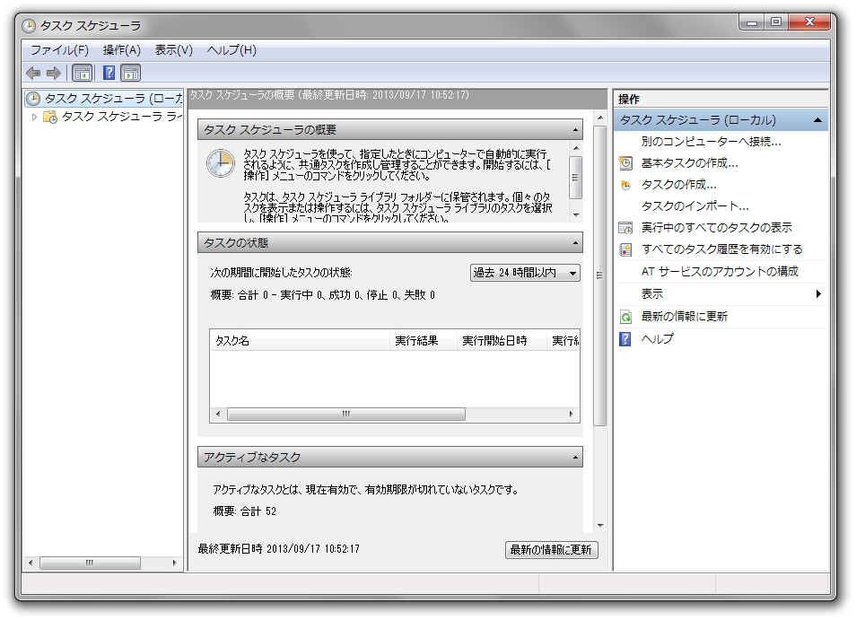This screenshot has width=856, height=620.
Task: Click the forward navigation arrow icon
Action: point(51,72)
